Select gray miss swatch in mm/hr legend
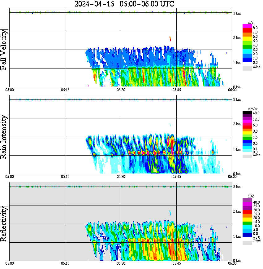This screenshot has width=263, height=269. coord(247,156)
